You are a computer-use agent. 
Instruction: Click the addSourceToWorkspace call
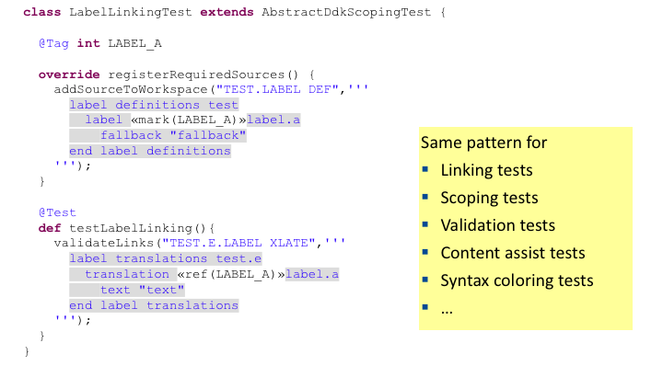(x=131, y=89)
